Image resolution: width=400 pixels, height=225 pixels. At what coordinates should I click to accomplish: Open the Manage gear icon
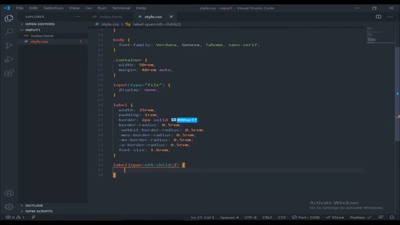9,207
